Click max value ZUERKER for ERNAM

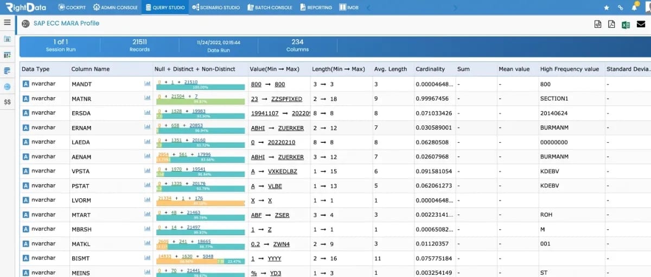[x=291, y=128]
